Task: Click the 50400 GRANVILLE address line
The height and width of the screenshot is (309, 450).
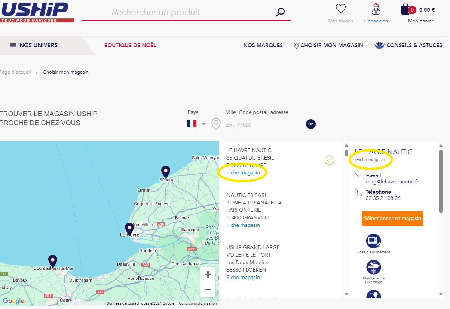Action: pyautogui.click(x=248, y=217)
